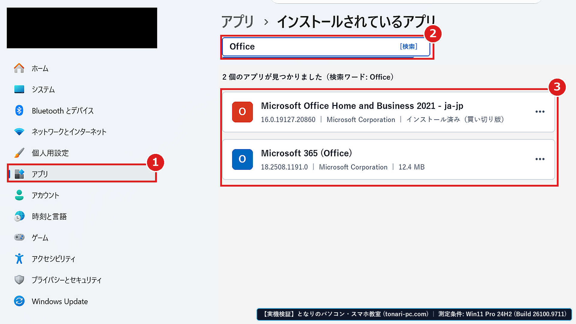This screenshot has height=324, width=576.
Task: Click the アプリ breadcrumb link in header
Action: 238,22
